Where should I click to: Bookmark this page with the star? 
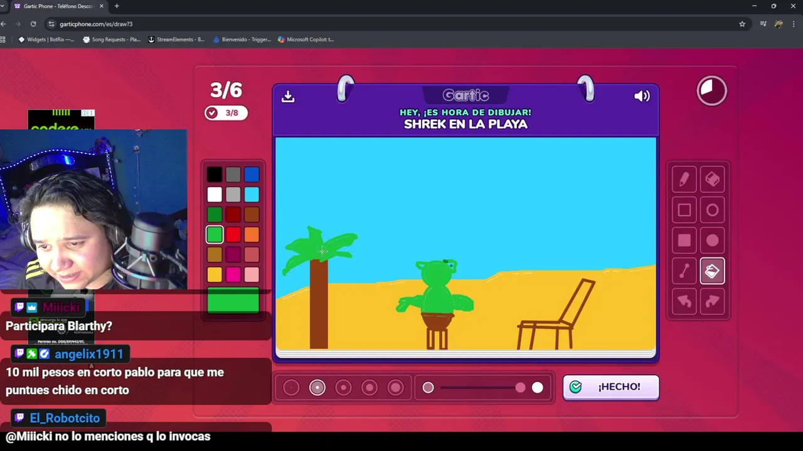click(x=742, y=24)
